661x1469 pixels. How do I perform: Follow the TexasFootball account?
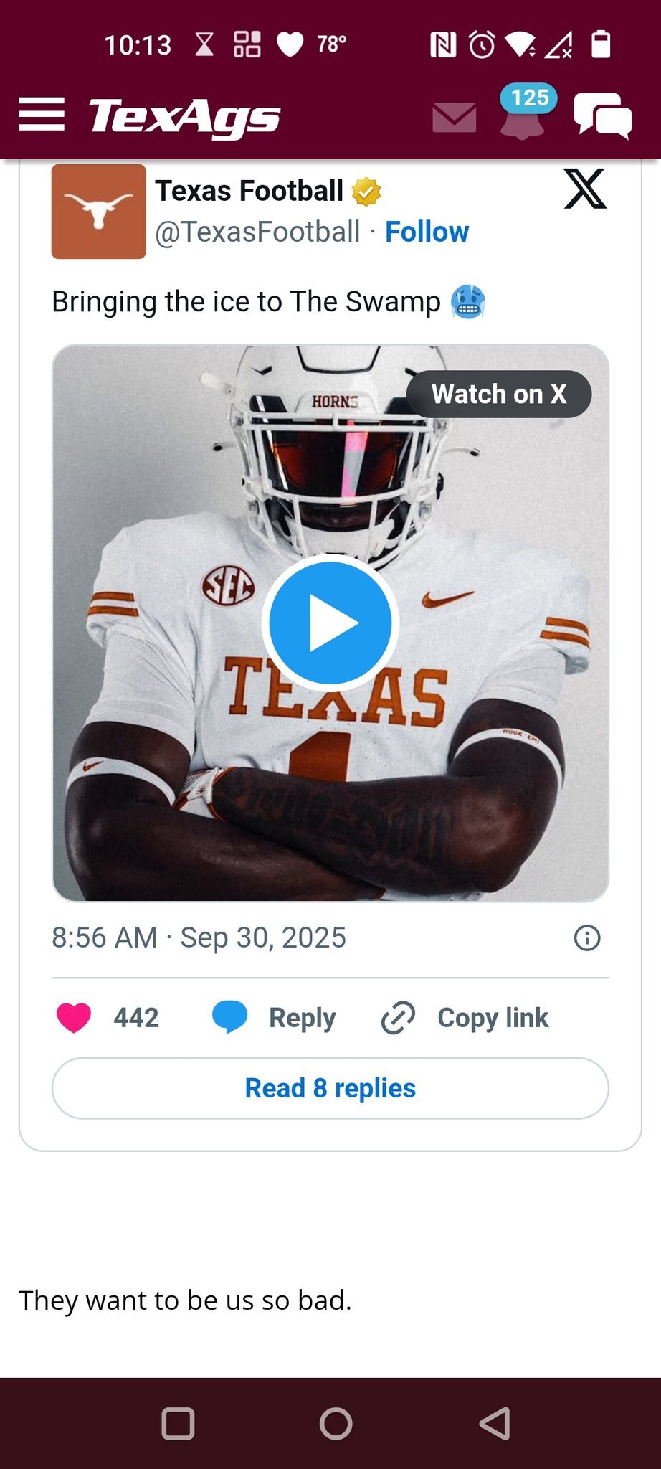(x=427, y=232)
